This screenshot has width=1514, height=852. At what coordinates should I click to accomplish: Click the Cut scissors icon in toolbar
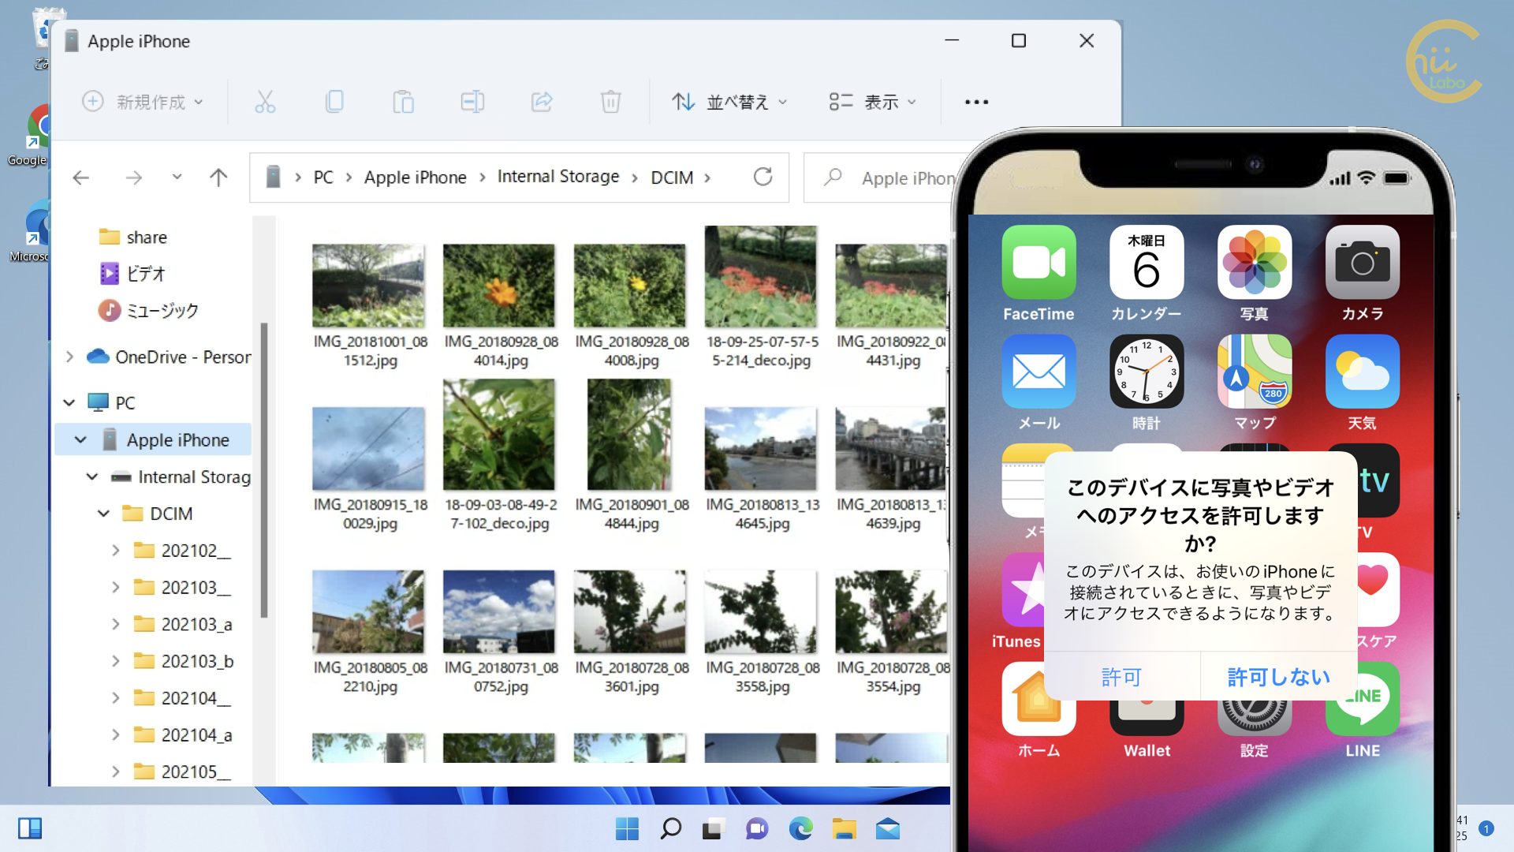(x=265, y=102)
